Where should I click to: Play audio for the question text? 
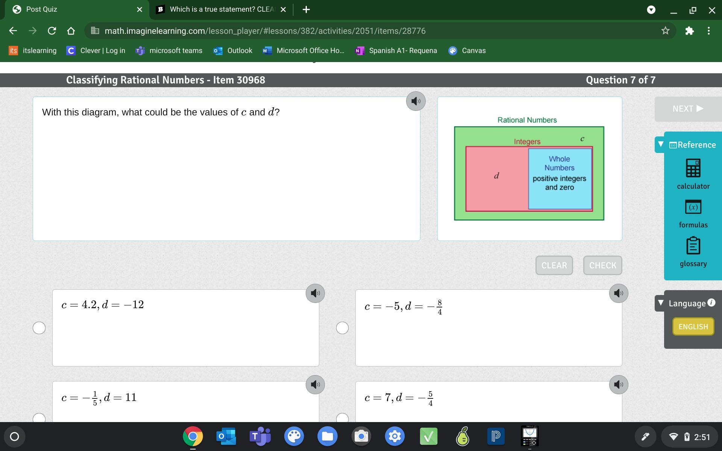click(x=416, y=101)
